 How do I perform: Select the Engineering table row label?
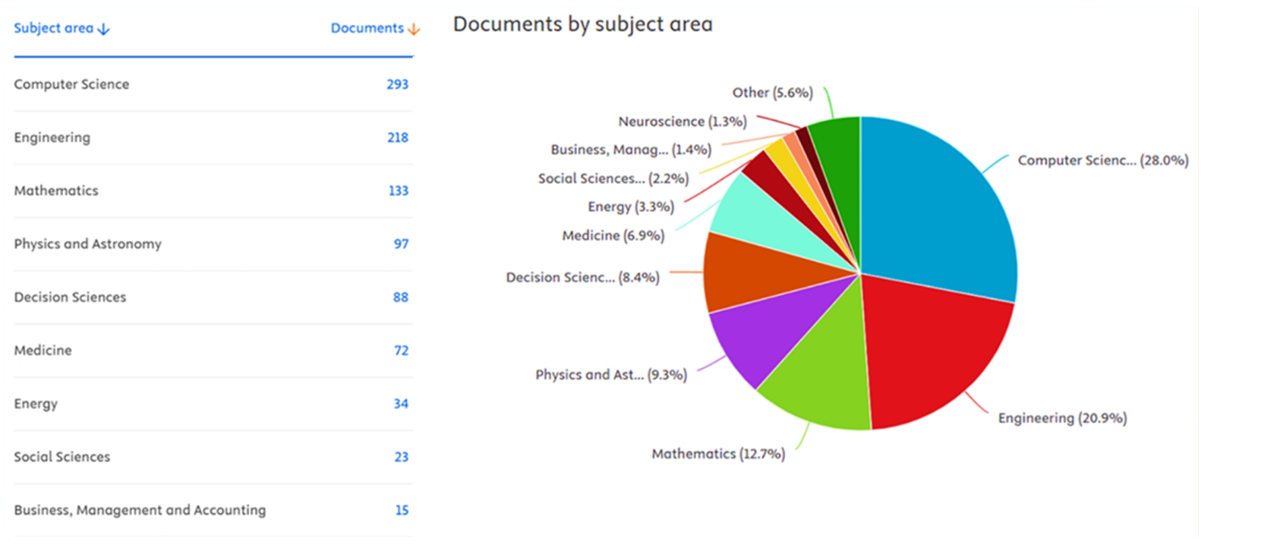click(x=52, y=137)
